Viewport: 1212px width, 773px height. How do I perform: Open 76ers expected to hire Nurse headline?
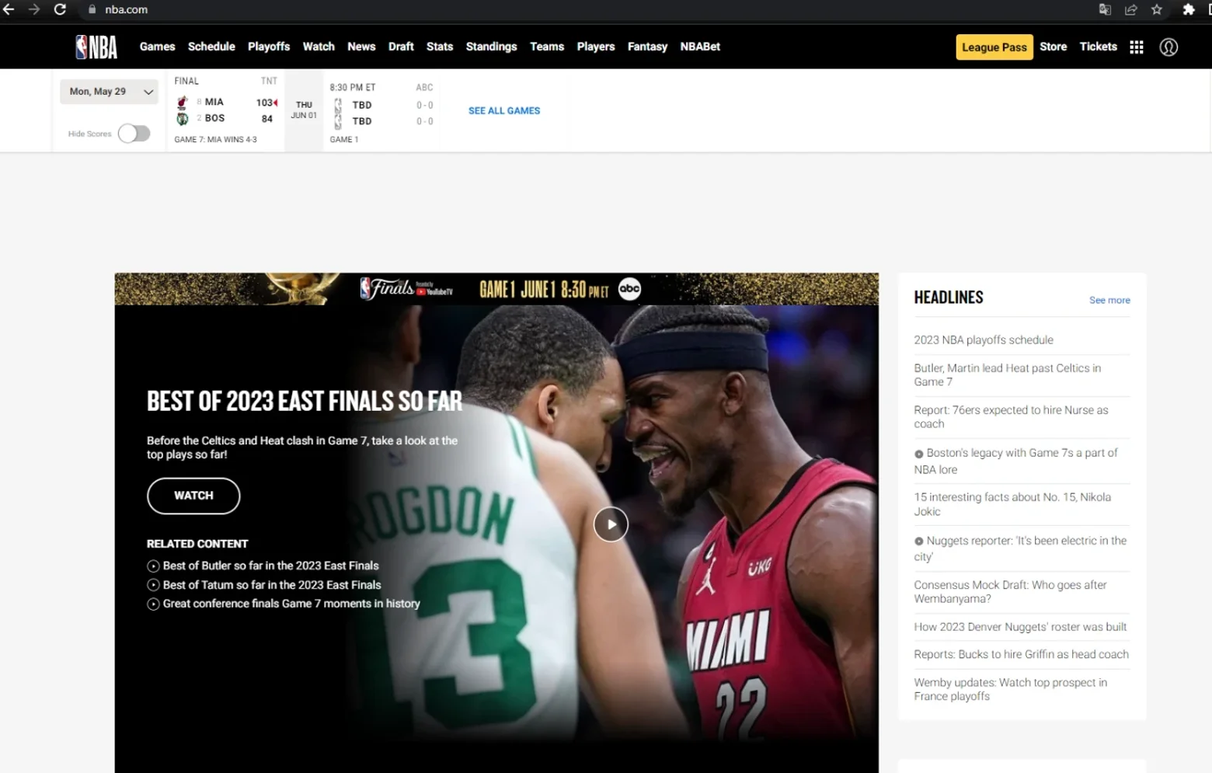click(1012, 417)
